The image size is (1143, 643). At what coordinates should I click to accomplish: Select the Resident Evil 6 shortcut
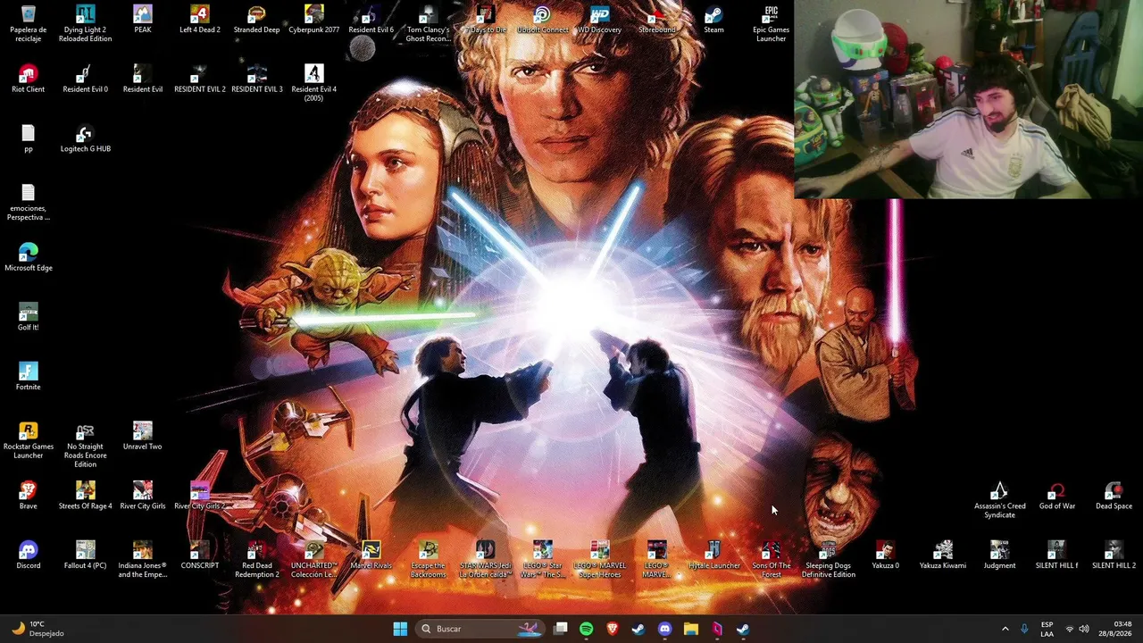[x=371, y=19]
